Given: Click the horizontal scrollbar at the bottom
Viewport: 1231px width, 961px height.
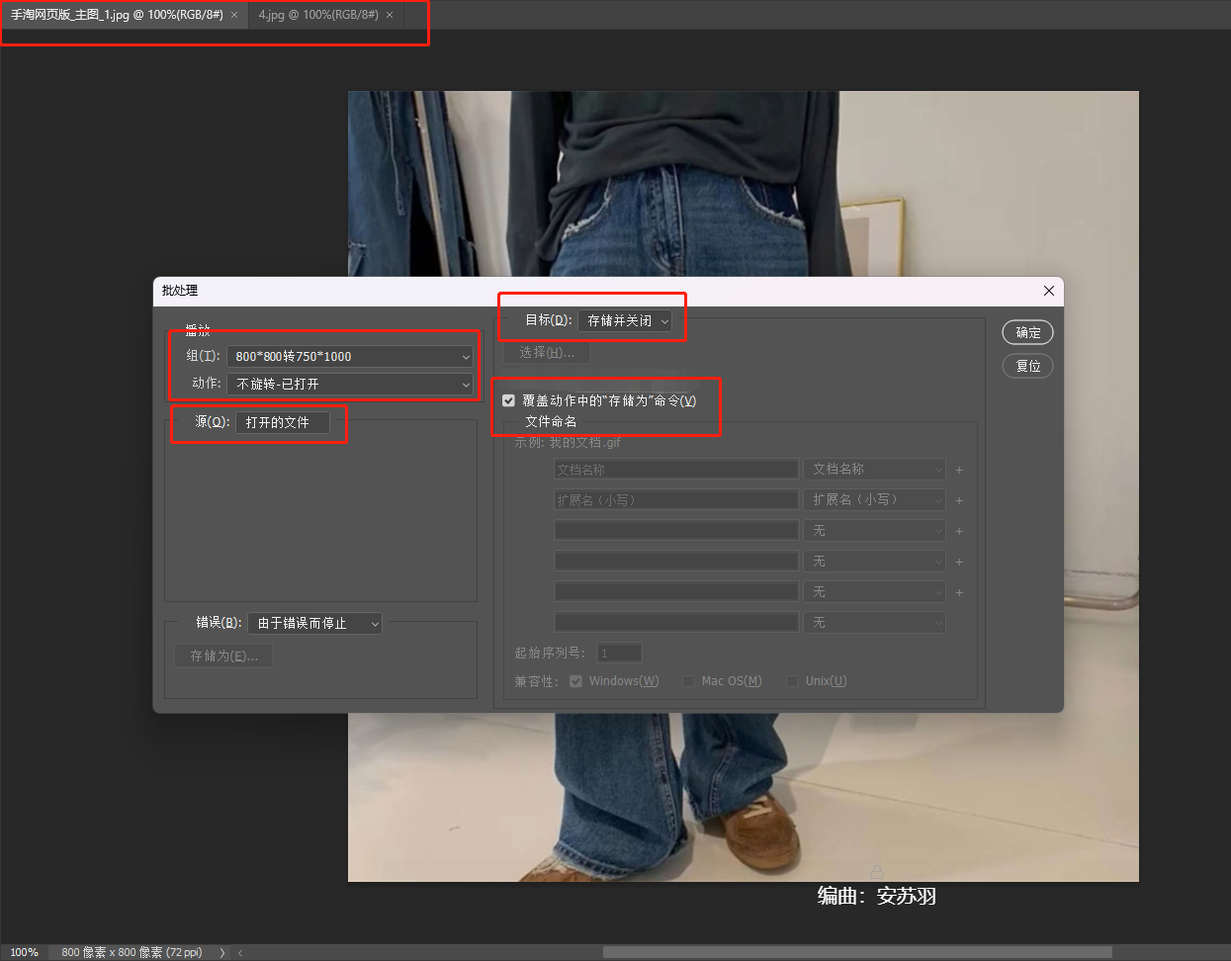Looking at the screenshot, I should click(x=856, y=952).
